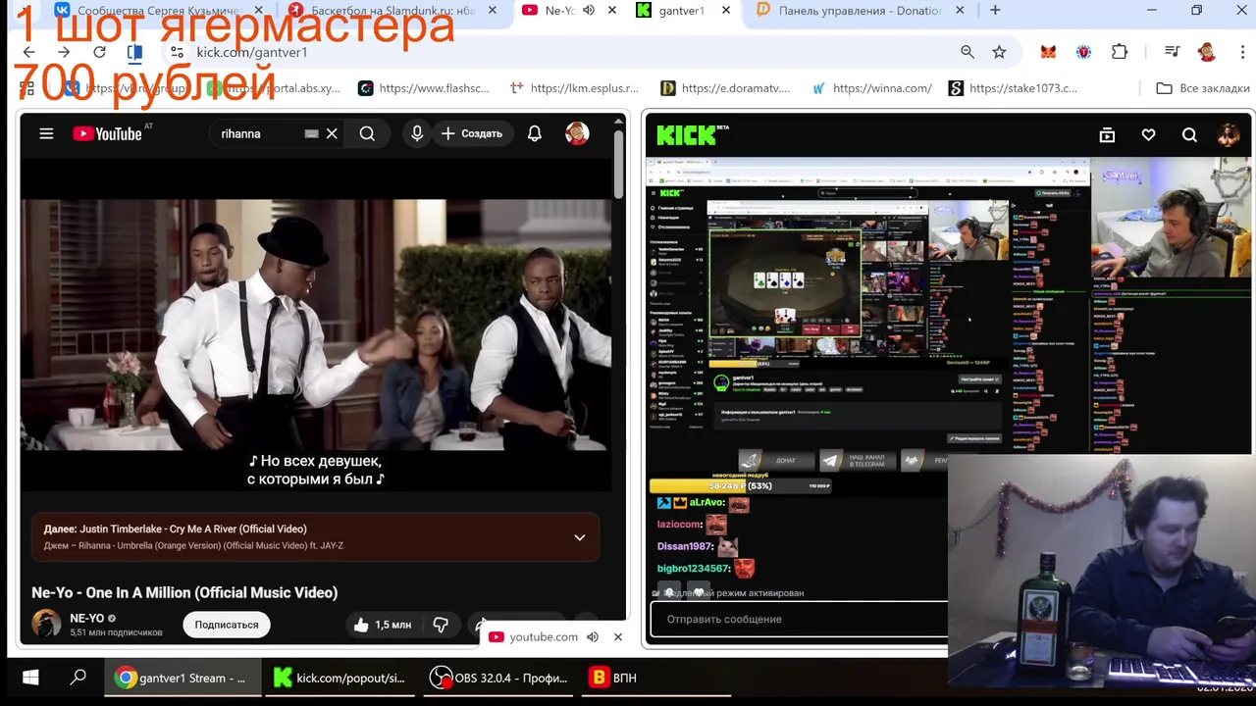Image resolution: width=1256 pixels, height=706 pixels.
Task: Open the winna.com bookmark
Action: [x=872, y=88]
